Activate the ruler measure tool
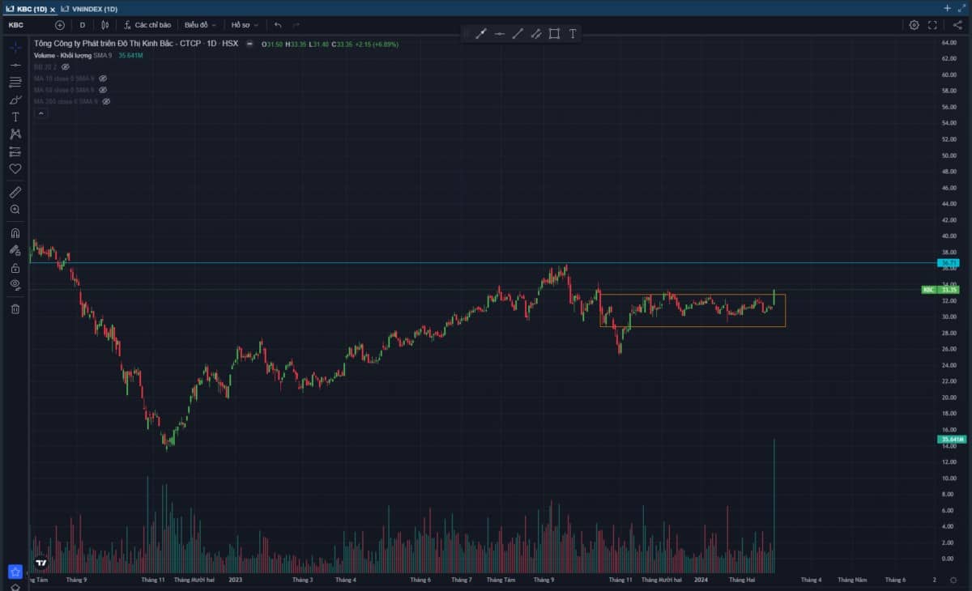The width and height of the screenshot is (972, 591). (15, 192)
